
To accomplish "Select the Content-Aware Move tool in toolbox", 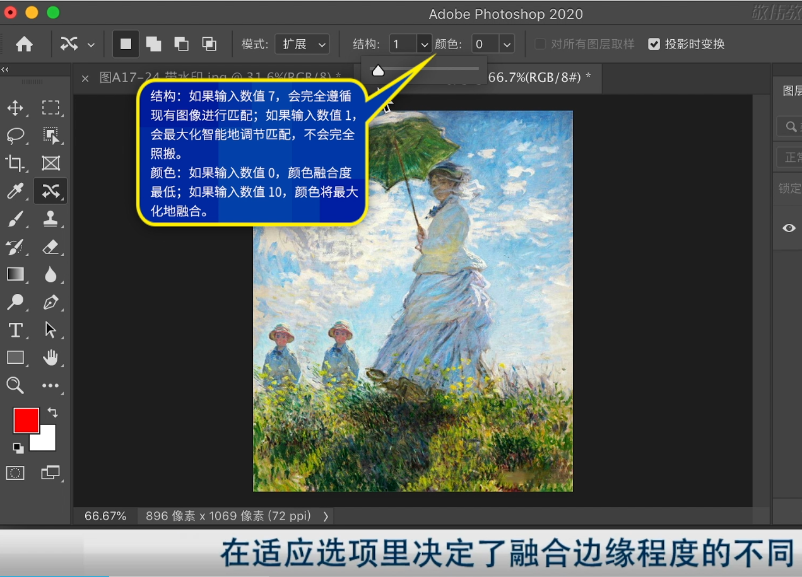I will coord(50,191).
